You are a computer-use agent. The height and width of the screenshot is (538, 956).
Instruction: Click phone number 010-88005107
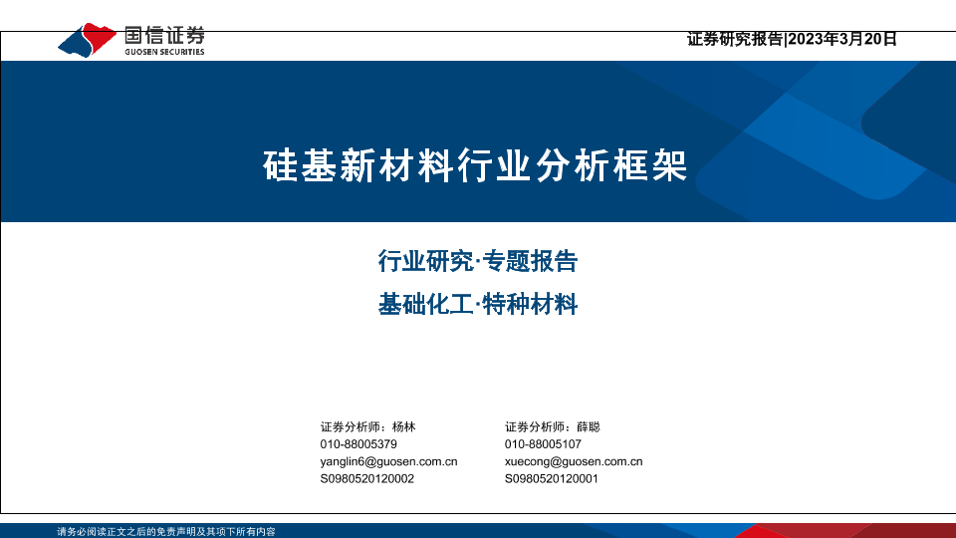click(543, 444)
